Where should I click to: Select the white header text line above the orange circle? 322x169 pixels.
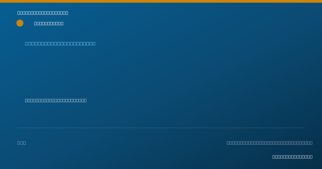pos(43,13)
